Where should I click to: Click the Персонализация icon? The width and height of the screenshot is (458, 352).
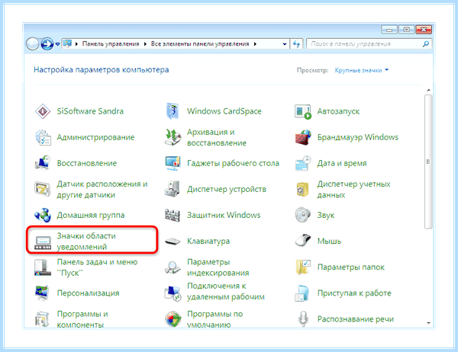point(43,293)
